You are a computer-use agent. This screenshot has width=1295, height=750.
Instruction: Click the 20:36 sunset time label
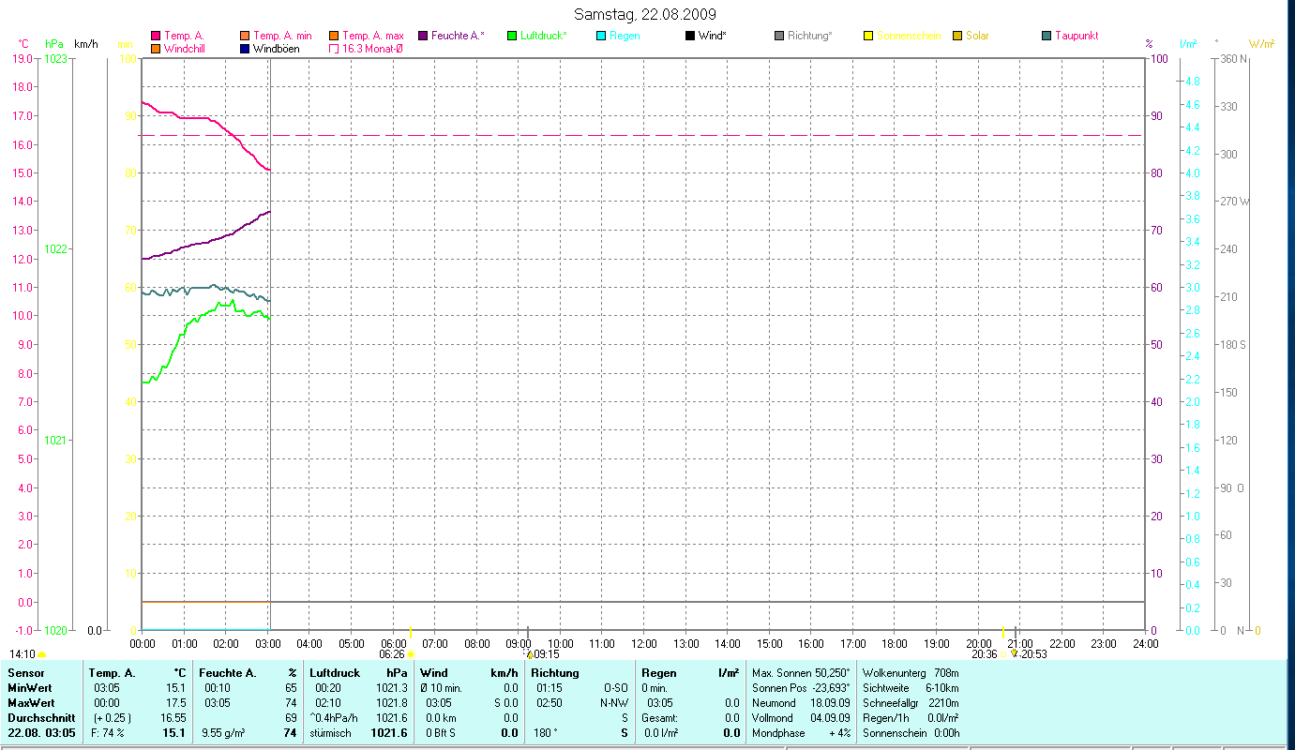point(985,654)
